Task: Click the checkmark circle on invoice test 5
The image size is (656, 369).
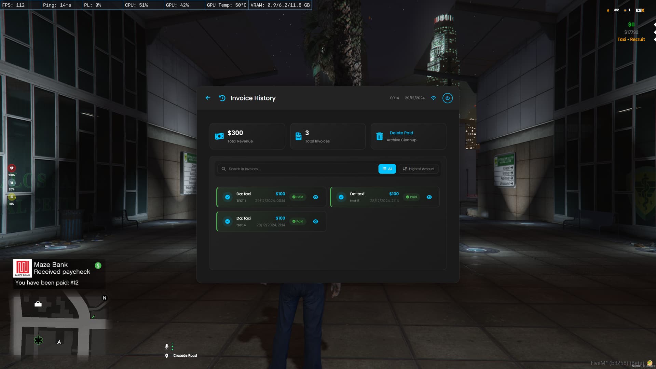Action: [x=341, y=197]
